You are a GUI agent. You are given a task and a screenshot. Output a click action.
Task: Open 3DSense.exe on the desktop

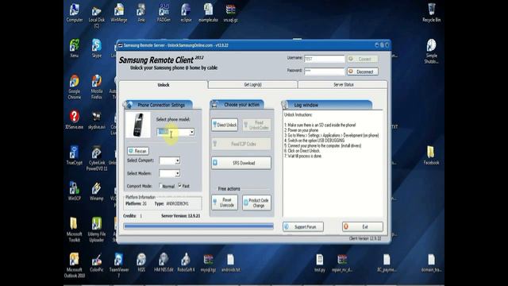74,120
